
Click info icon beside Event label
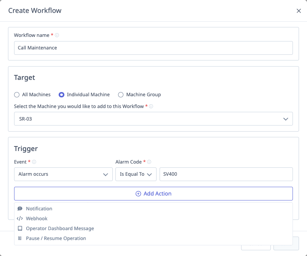34,162
